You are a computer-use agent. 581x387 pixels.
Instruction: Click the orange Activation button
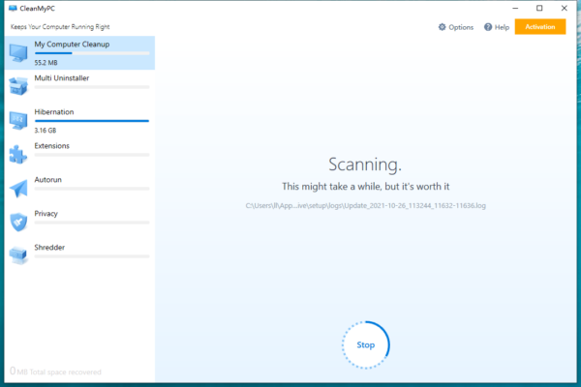[540, 27]
